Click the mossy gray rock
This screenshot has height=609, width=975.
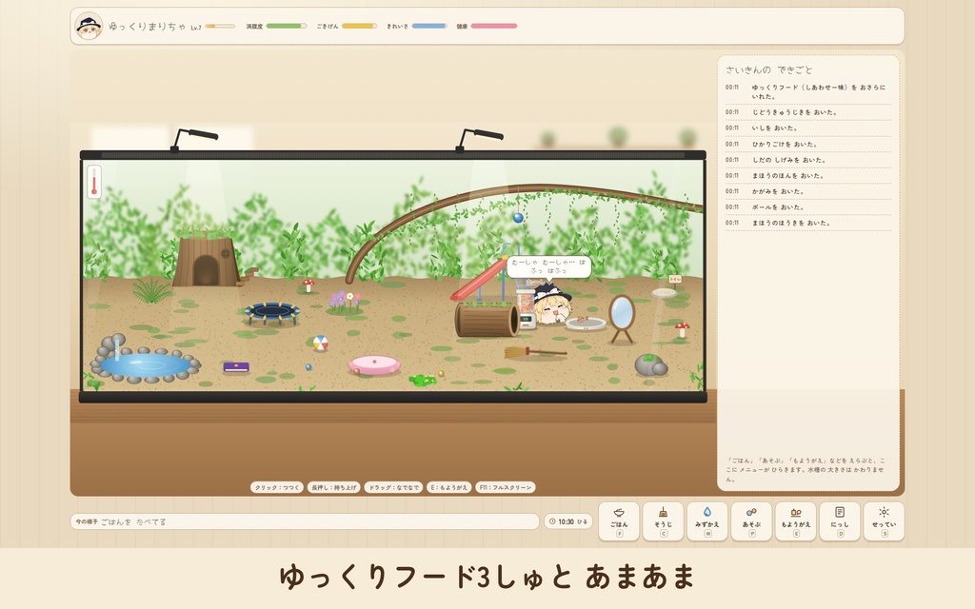[x=651, y=364]
